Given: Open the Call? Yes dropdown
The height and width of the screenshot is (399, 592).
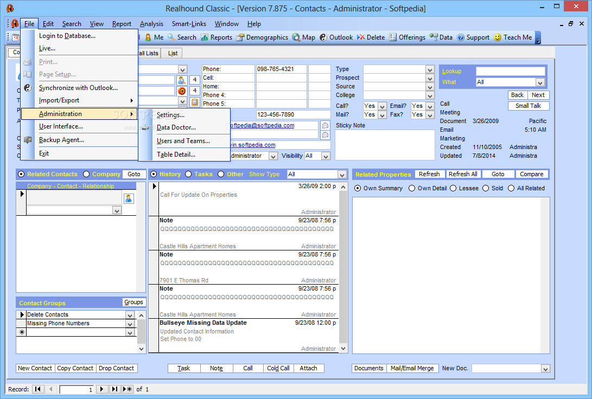Looking at the screenshot, I should pos(383,106).
